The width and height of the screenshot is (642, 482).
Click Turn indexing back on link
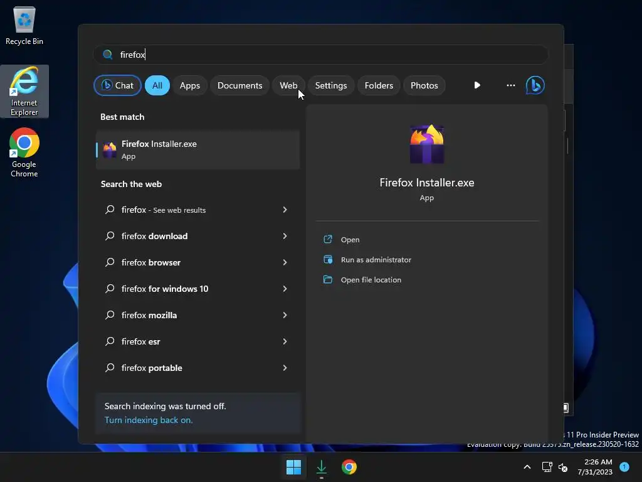point(149,420)
